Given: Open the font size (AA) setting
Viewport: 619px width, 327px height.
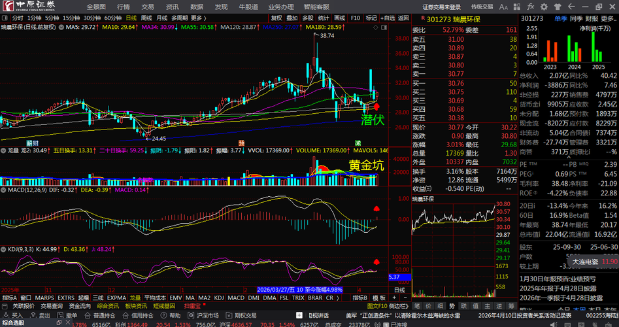Looking at the screenshot, I should pyautogui.click(x=503, y=7).
